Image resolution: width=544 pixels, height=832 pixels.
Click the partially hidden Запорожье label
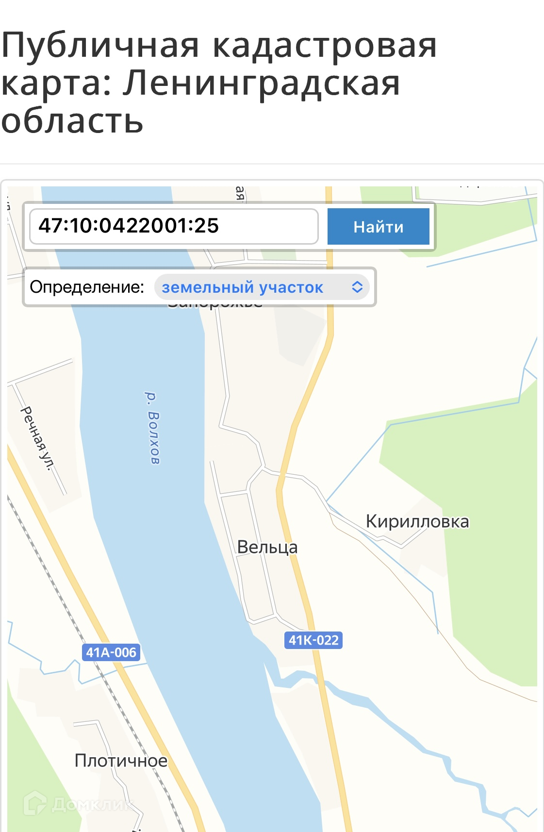(x=215, y=304)
